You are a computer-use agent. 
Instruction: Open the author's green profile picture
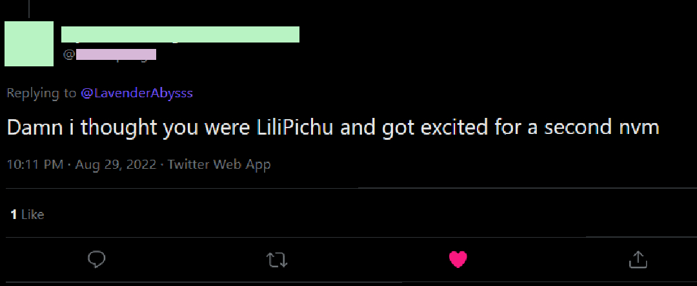pos(29,44)
